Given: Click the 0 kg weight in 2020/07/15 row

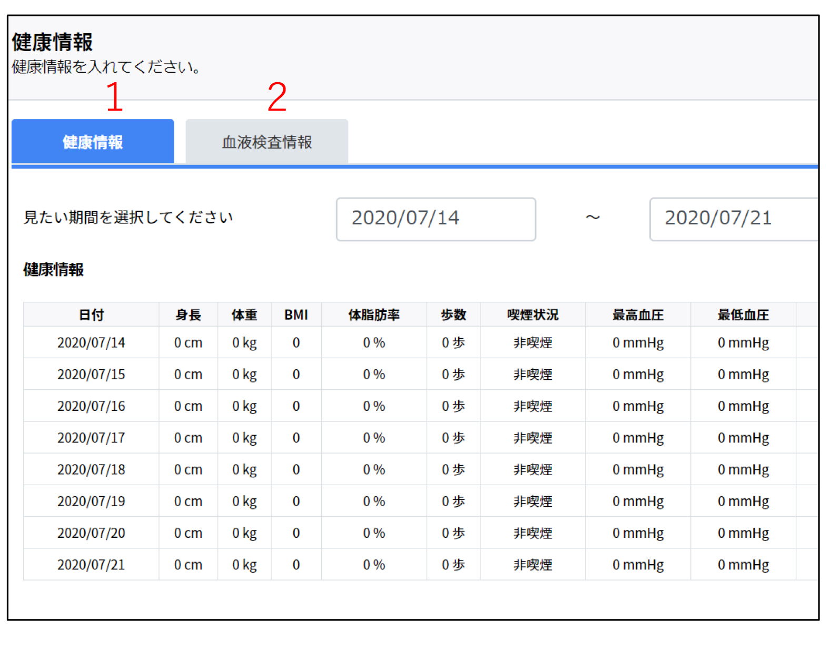Looking at the screenshot, I should pyautogui.click(x=244, y=374).
